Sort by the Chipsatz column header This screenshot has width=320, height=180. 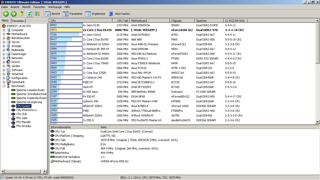[x=182, y=21]
